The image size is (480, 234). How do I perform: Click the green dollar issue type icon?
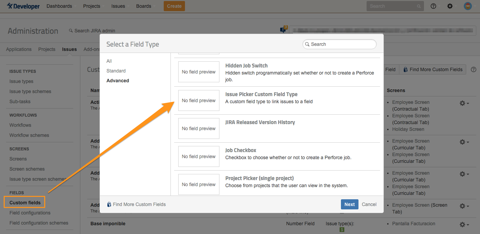[342, 230]
